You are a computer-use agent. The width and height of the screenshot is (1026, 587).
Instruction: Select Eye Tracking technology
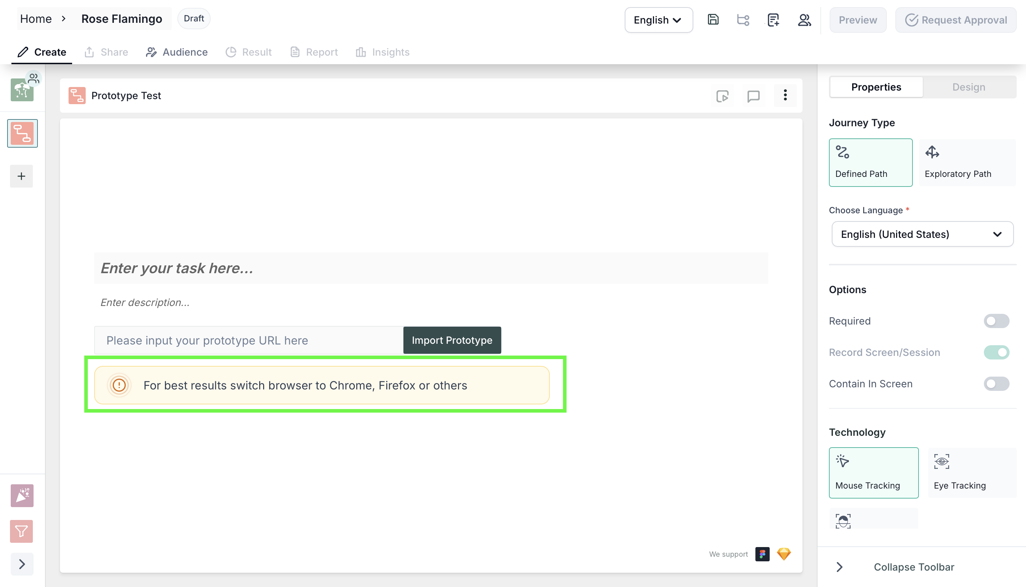tap(972, 473)
